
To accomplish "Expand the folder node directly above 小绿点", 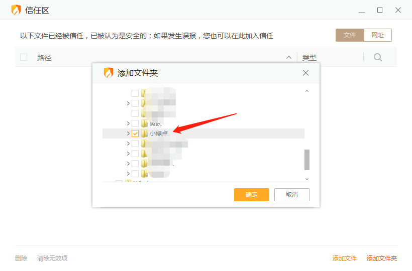I will (x=128, y=123).
